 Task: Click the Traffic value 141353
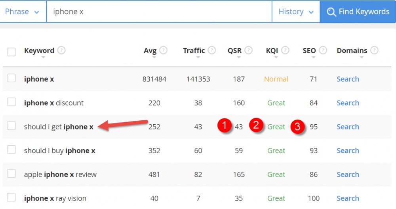point(198,79)
